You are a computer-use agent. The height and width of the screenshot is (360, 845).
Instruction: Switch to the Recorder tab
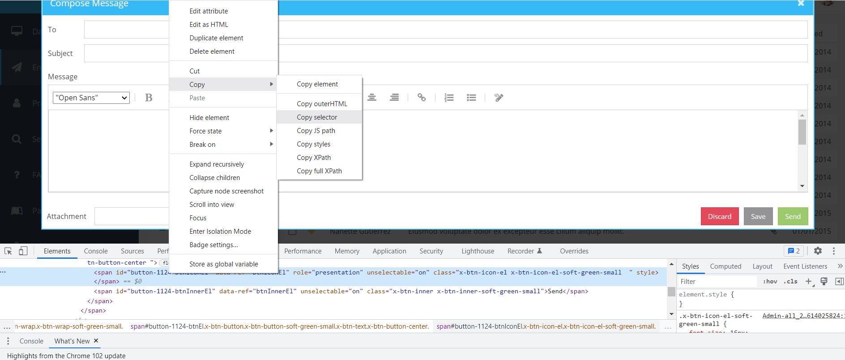pyautogui.click(x=525, y=251)
